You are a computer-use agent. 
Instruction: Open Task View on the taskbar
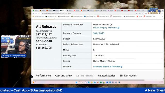82,82
